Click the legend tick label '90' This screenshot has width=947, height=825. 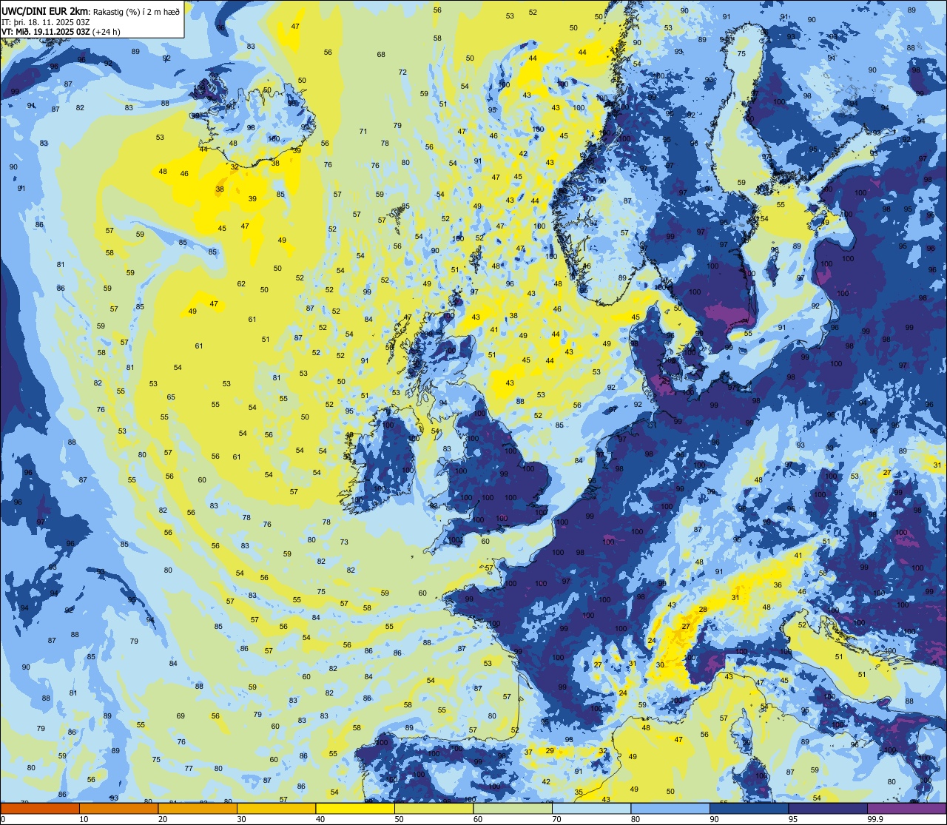(x=714, y=819)
